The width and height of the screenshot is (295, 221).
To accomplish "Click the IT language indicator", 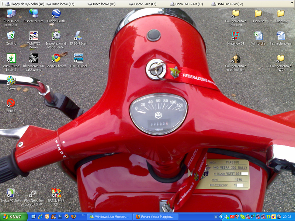I will pyautogui.click(x=216, y=217).
